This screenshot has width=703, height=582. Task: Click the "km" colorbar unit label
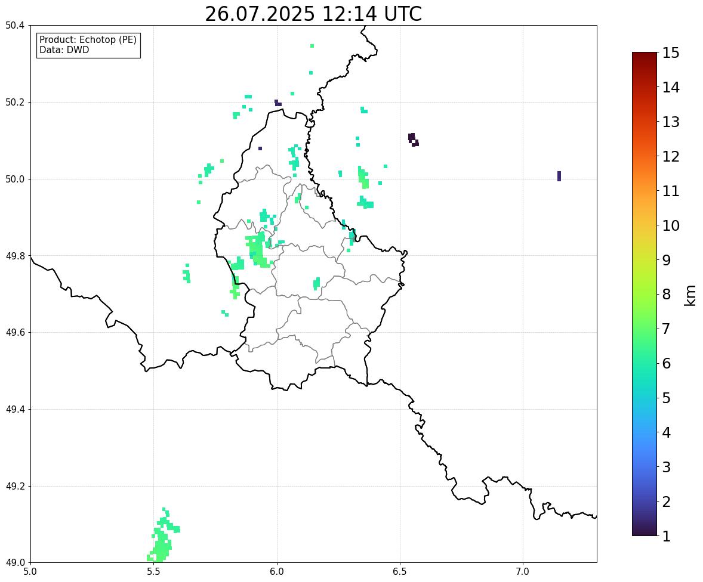[x=690, y=295]
